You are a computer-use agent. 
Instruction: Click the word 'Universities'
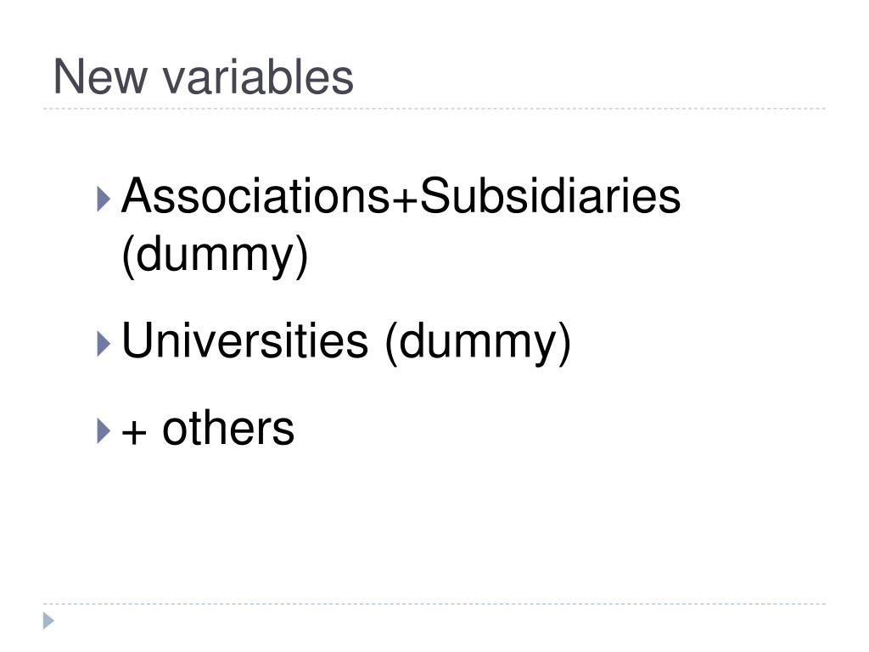click(245, 340)
